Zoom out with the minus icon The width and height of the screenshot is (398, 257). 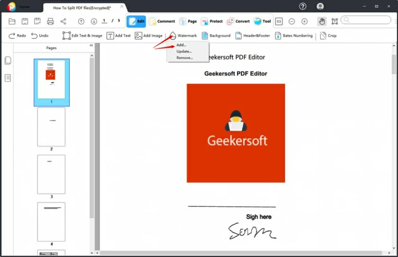coord(292,21)
